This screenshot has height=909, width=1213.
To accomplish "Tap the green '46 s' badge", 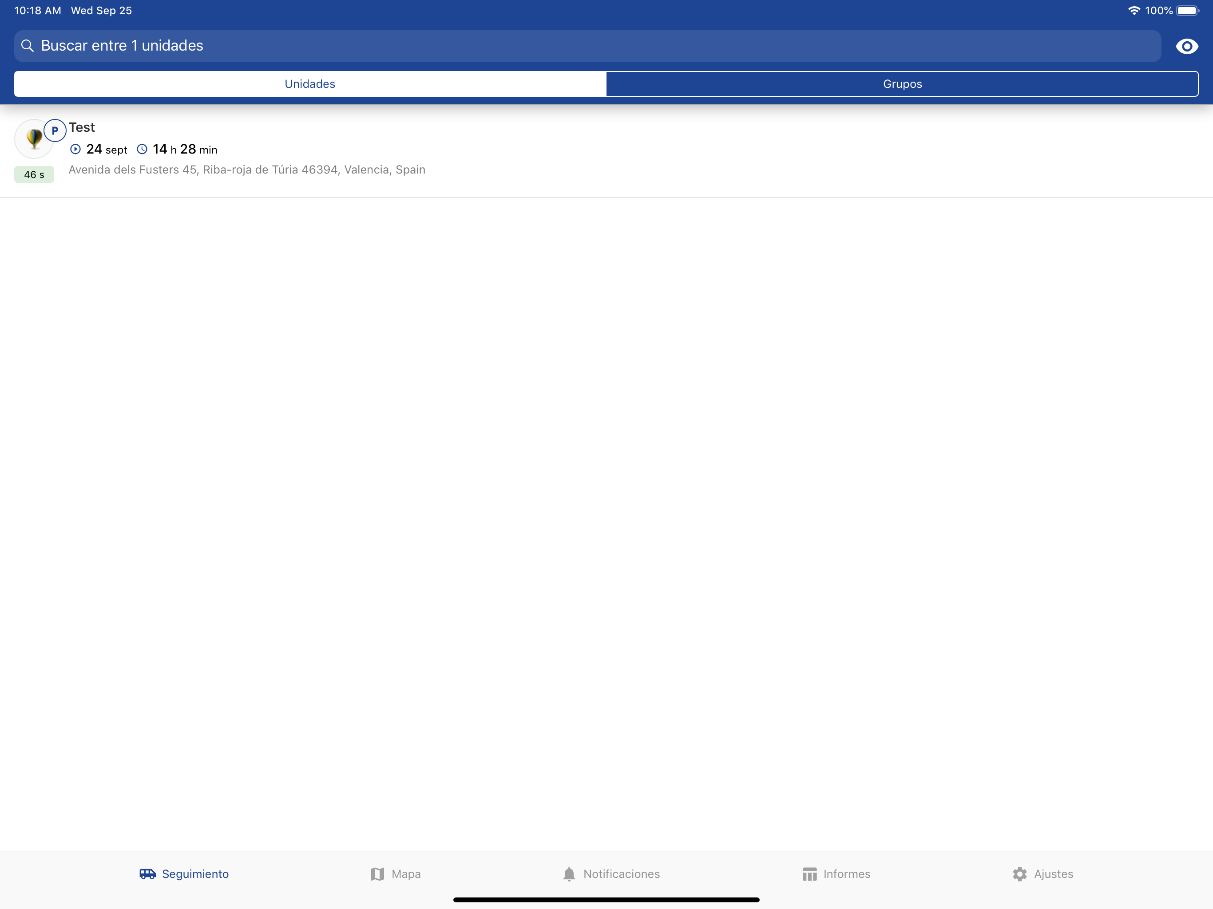I will point(34,174).
